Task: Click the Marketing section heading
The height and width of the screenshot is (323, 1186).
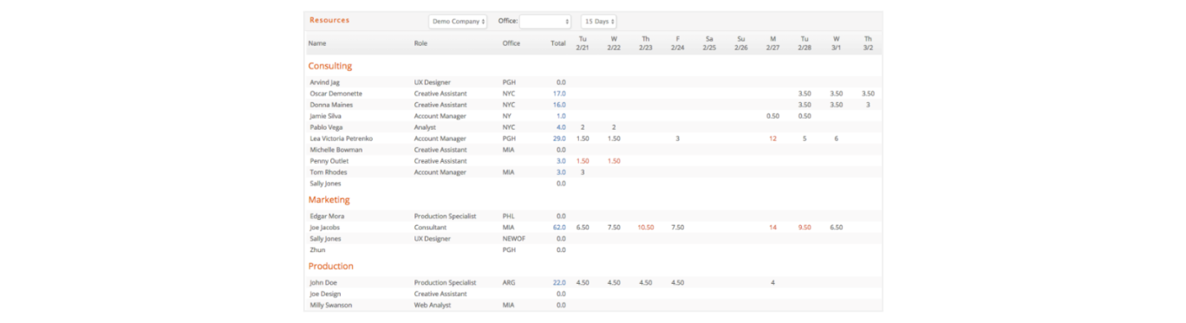Action: [x=329, y=200]
